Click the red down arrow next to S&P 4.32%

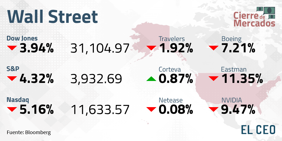pos(12,78)
